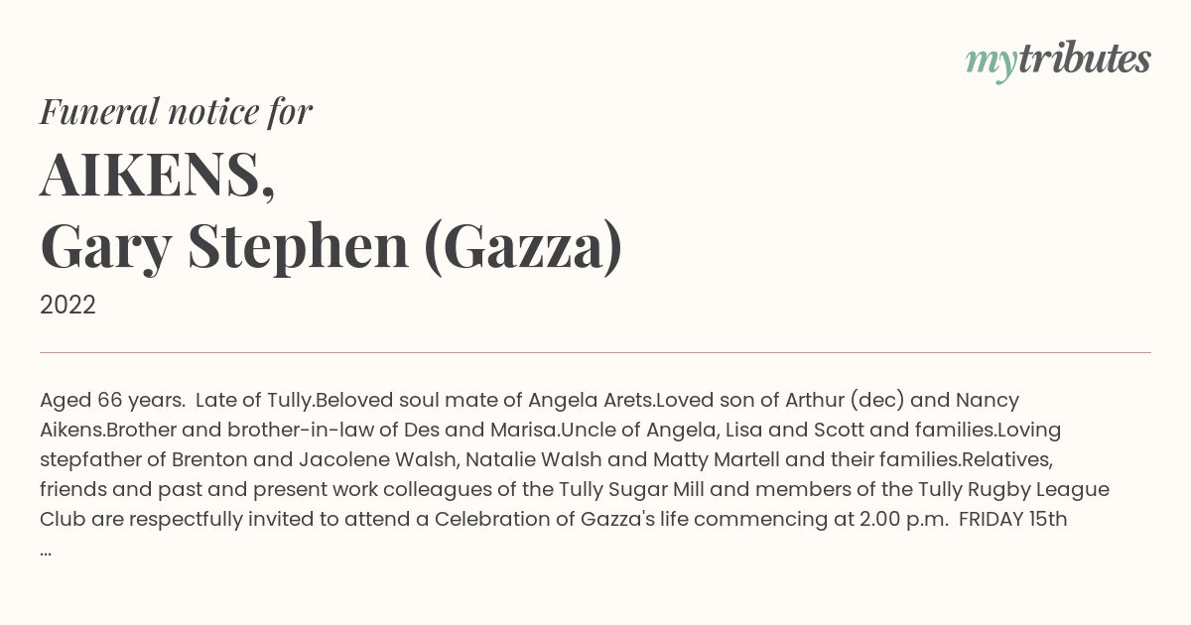Click the text "Aged 66 years."

tap(112, 401)
